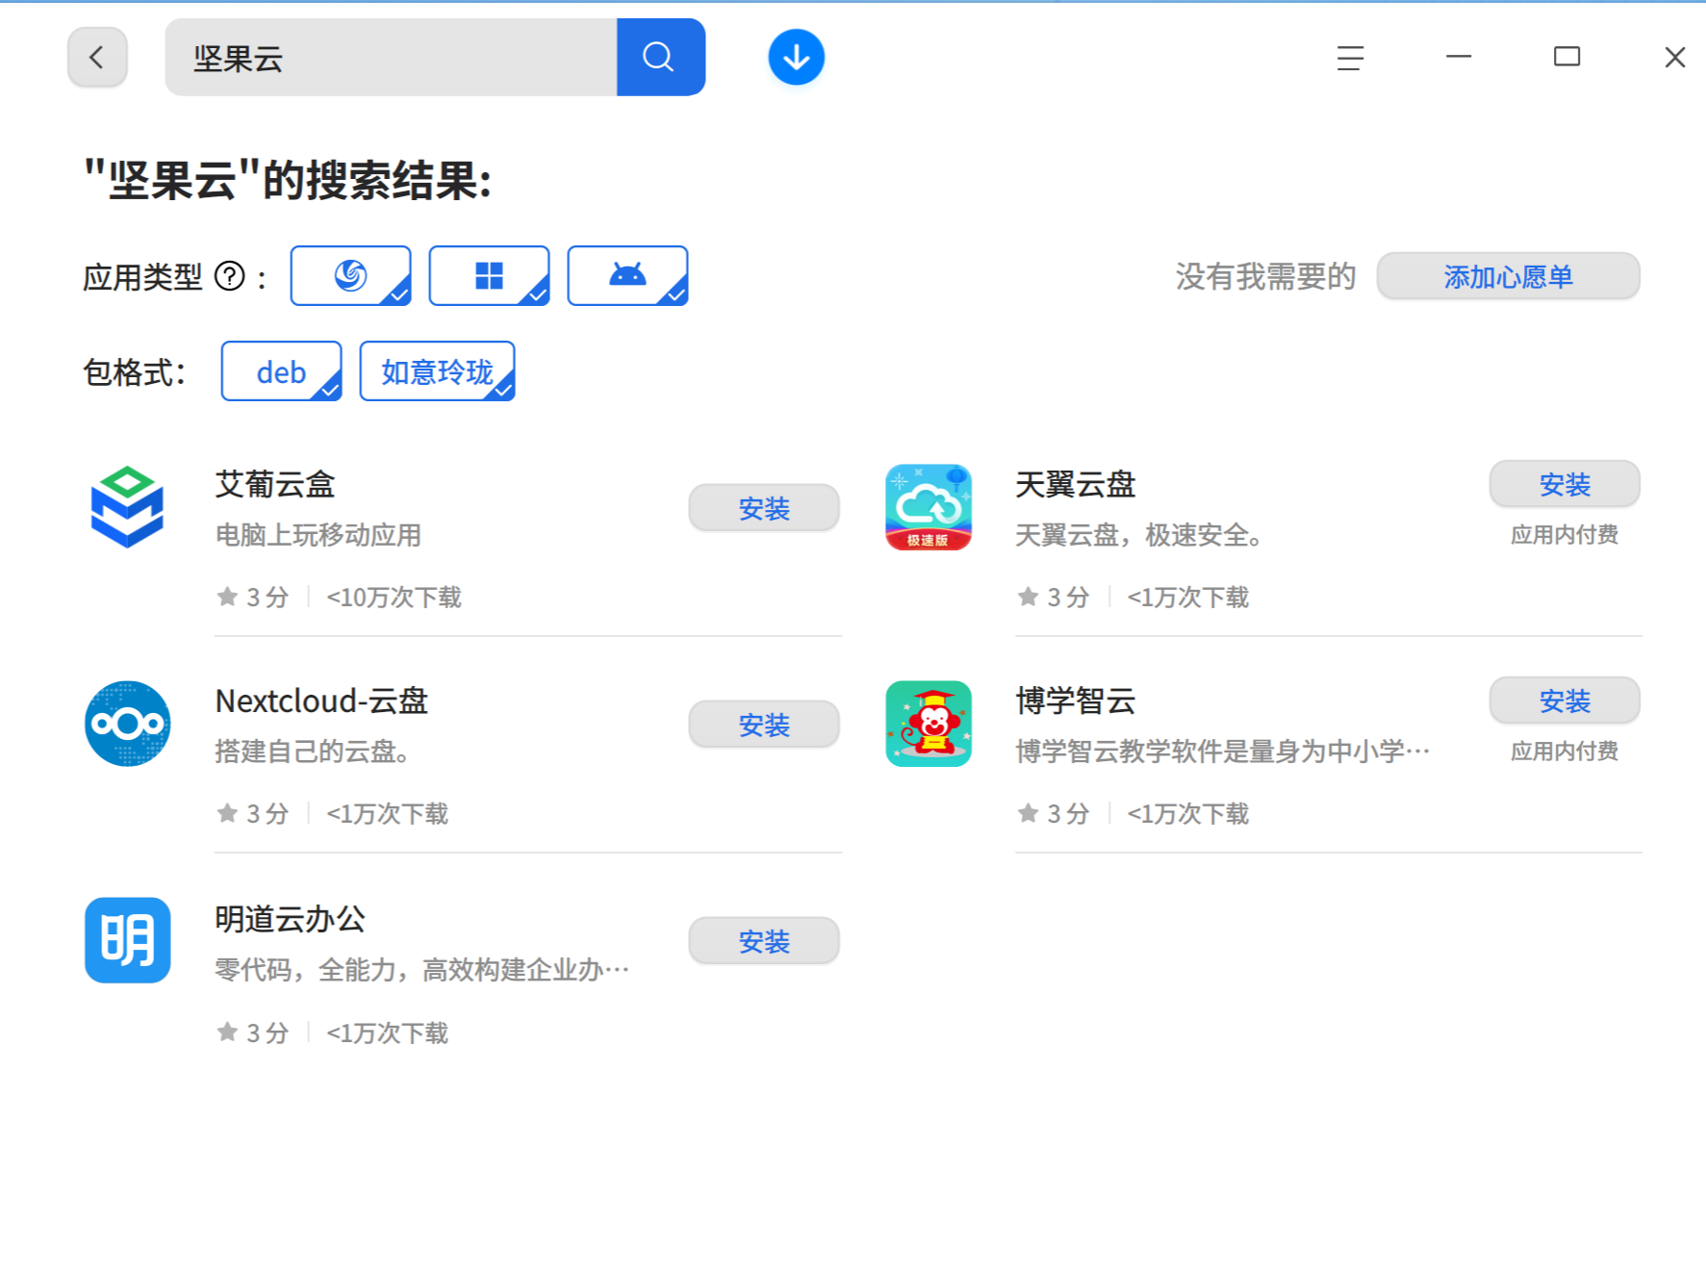Toggle the deb package format filter
Viewport: 1706px width, 1275px height.
pos(281,371)
